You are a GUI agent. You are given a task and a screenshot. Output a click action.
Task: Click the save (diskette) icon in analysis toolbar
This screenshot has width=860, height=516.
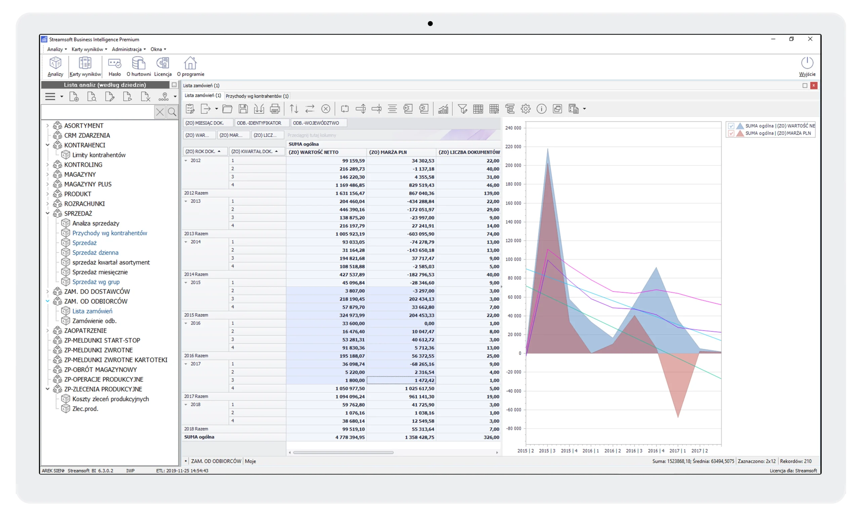243,109
